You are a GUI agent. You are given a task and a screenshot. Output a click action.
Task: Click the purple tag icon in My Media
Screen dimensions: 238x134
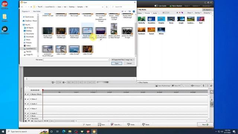[182, 13]
